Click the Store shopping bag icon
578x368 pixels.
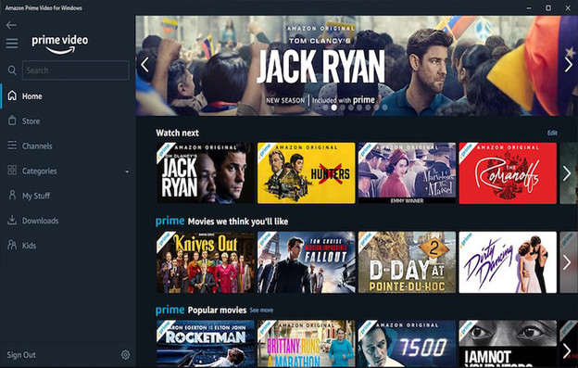[12, 121]
